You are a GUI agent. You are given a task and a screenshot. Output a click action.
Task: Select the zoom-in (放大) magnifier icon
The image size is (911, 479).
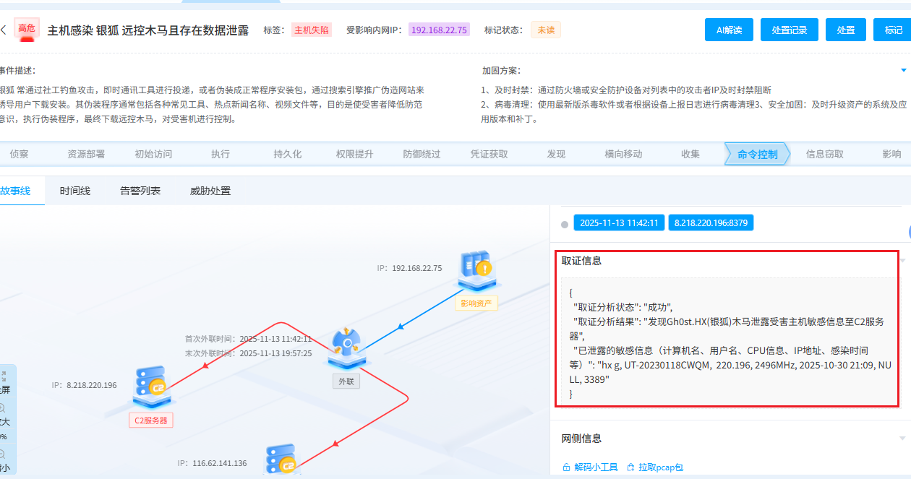pos(4,406)
